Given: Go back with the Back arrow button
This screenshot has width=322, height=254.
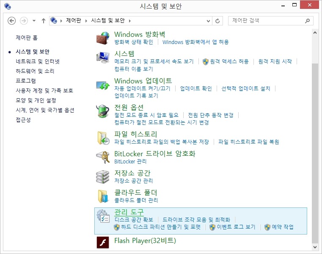Looking at the screenshot, I should coord(11,21).
